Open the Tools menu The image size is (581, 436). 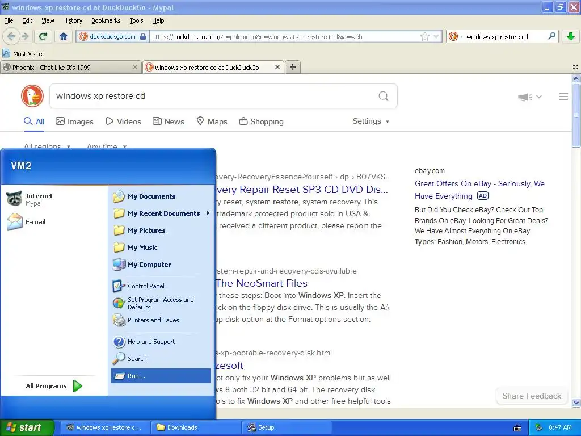coord(136,20)
